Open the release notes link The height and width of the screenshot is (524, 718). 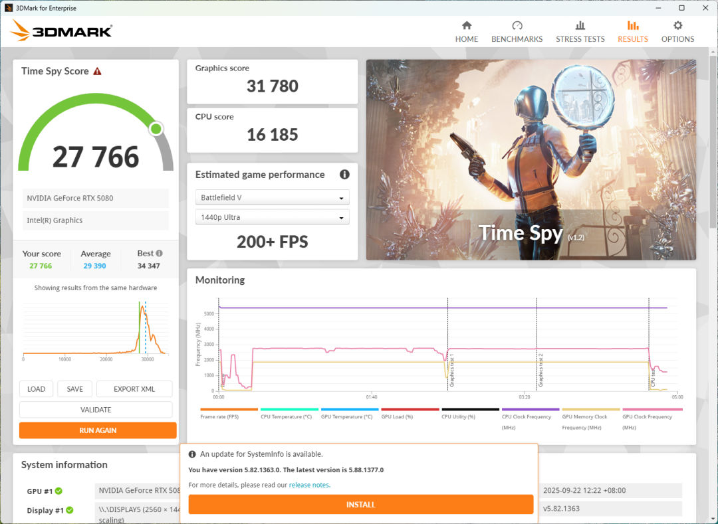coord(309,485)
